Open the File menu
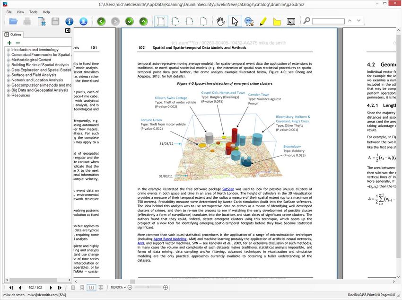402x300 pixels. (9, 12)
